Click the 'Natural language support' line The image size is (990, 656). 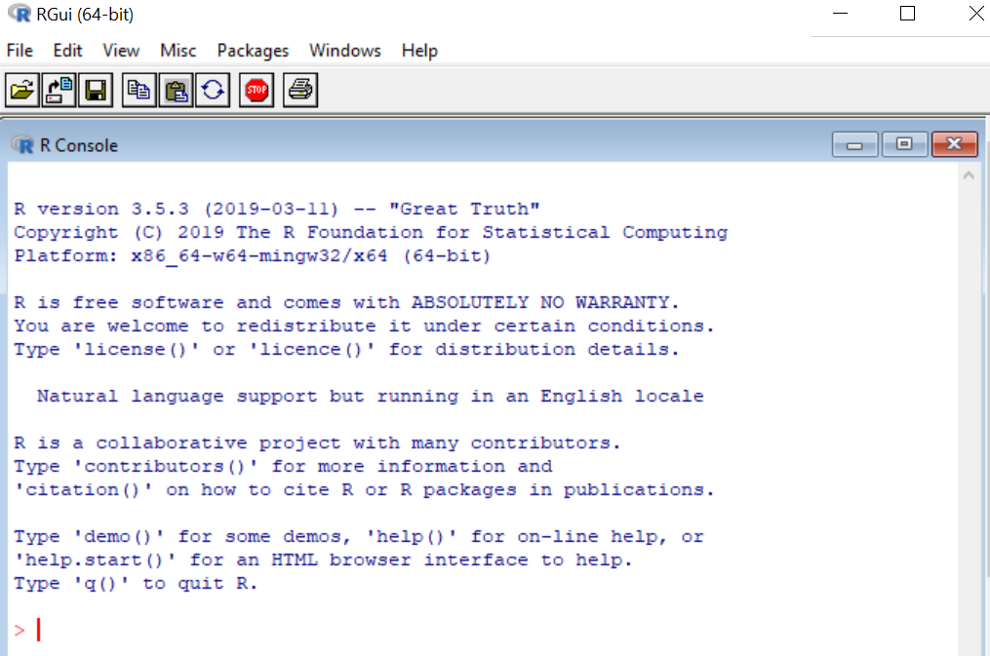(370, 396)
